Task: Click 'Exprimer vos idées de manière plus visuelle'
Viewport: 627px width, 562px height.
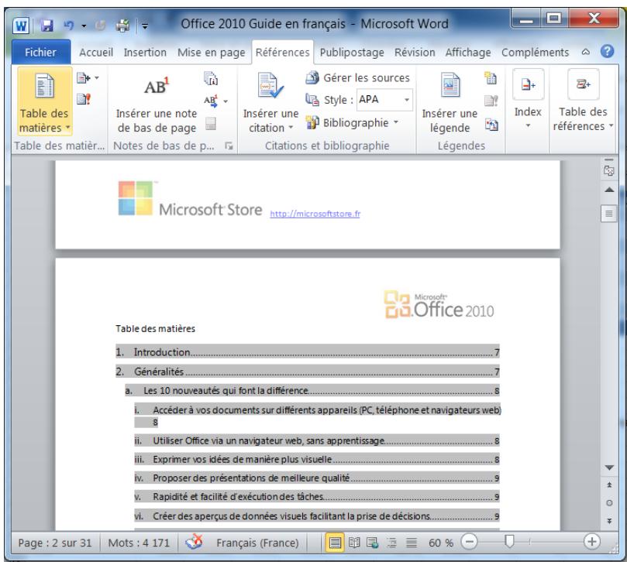Action: click(x=317, y=459)
